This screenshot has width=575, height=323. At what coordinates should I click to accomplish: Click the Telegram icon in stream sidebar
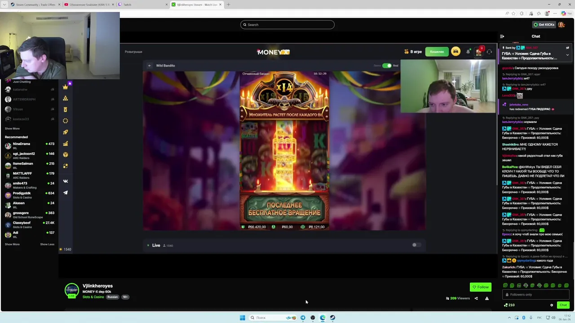(x=66, y=192)
